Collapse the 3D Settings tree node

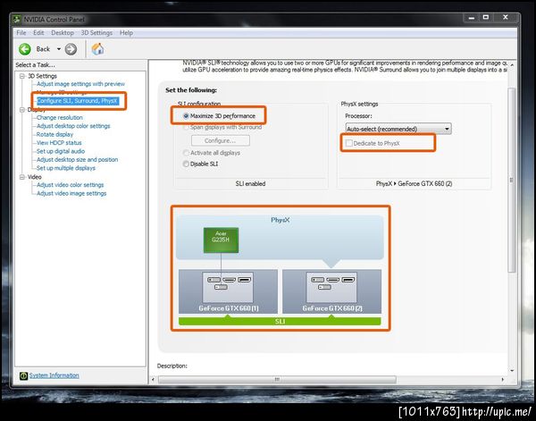click(22, 76)
